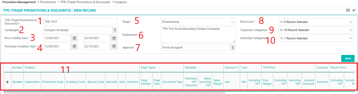Click Price Validity start date field 12/08/2021
The width and height of the screenshot is (358, 94).
[57, 38]
